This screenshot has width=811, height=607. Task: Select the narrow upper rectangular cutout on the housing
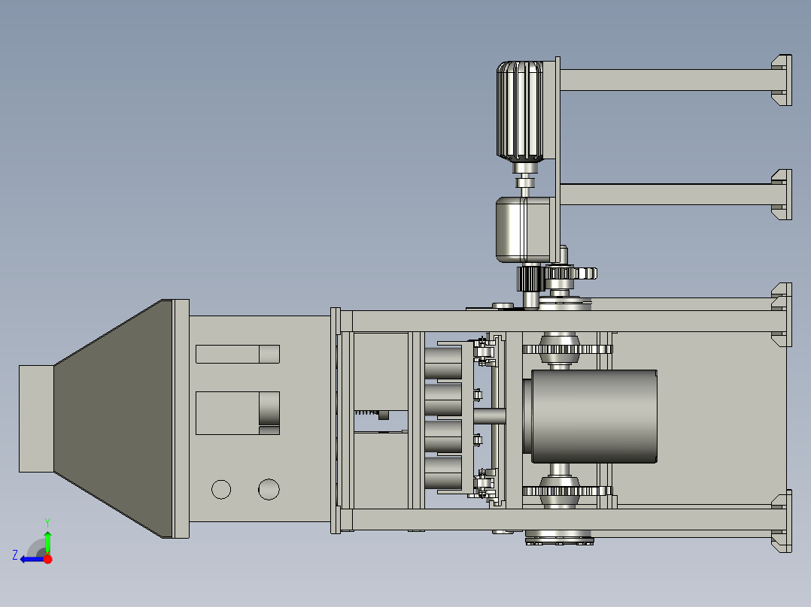pos(238,355)
